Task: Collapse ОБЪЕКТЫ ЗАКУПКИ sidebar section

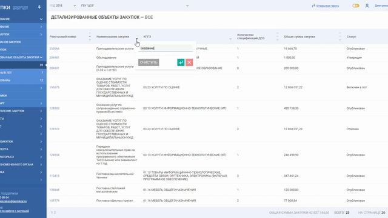Action: pyautogui.click(x=41, y=58)
